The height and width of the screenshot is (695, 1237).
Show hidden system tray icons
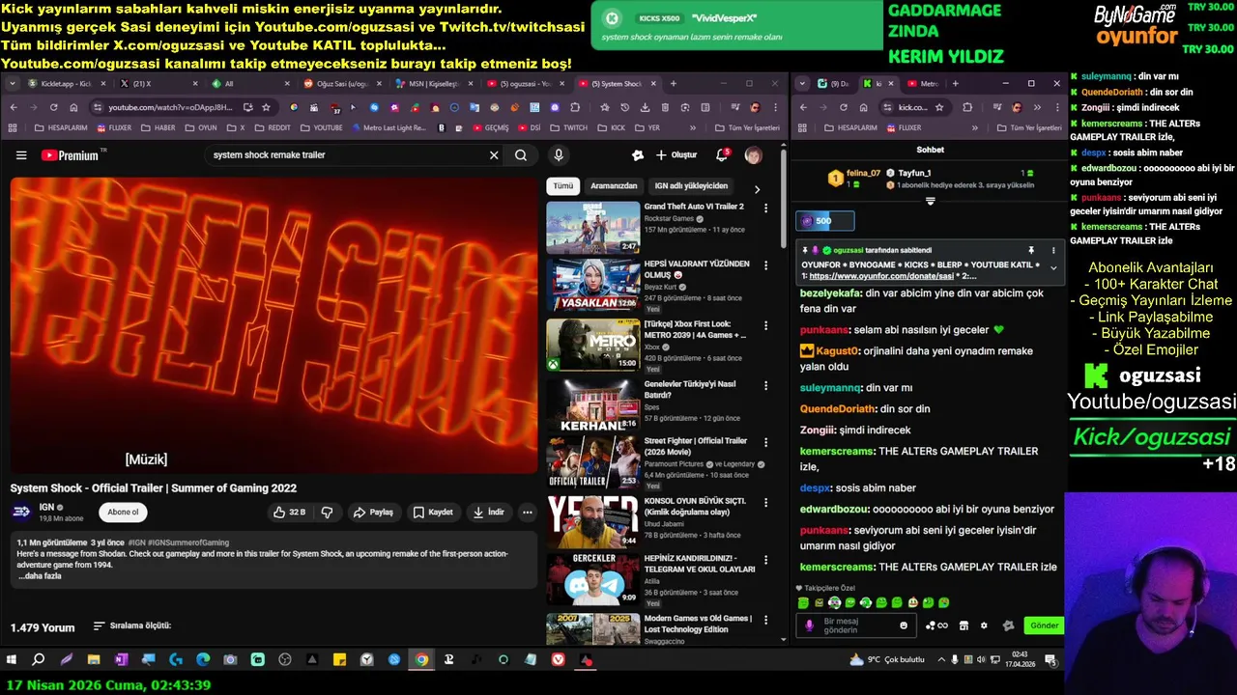(940, 660)
